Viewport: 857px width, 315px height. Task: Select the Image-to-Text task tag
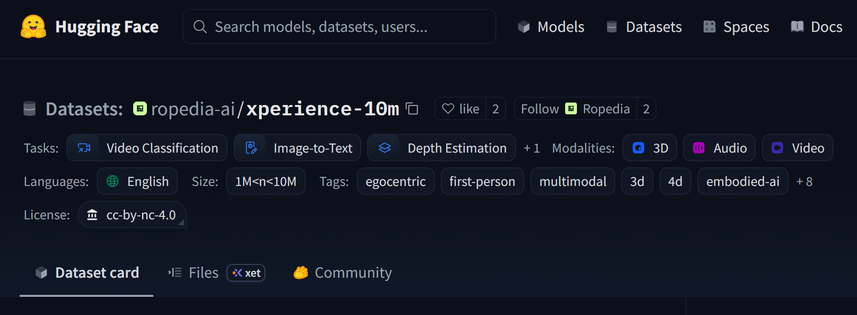coord(297,148)
